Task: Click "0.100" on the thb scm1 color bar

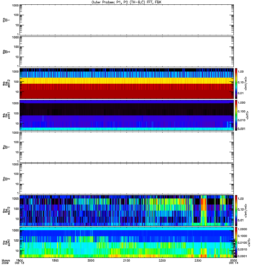Action: point(242,111)
